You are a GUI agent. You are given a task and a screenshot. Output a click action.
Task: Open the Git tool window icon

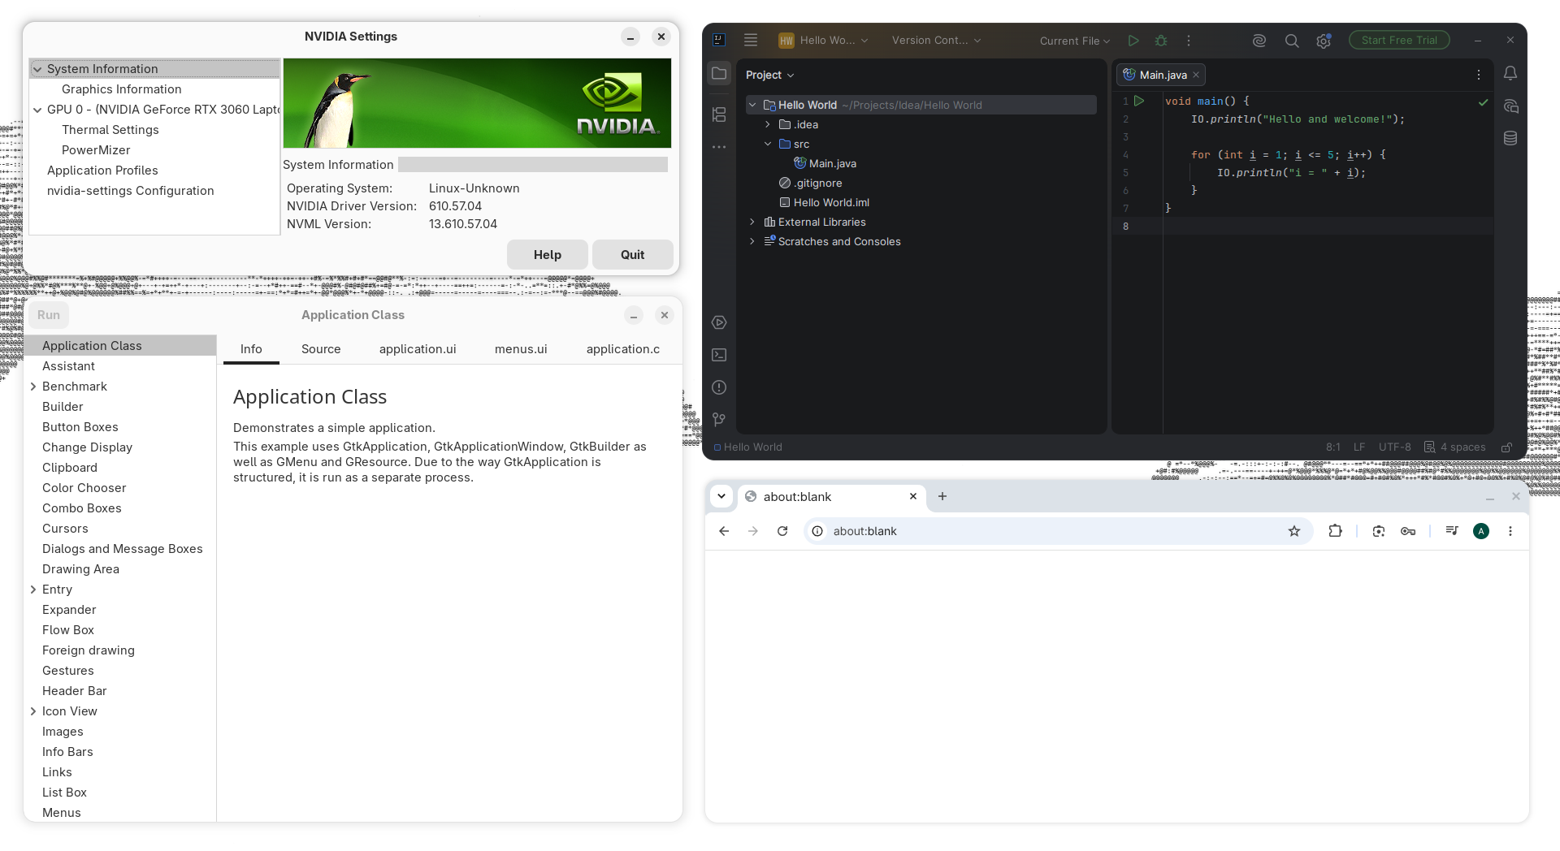[x=719, y=420]
